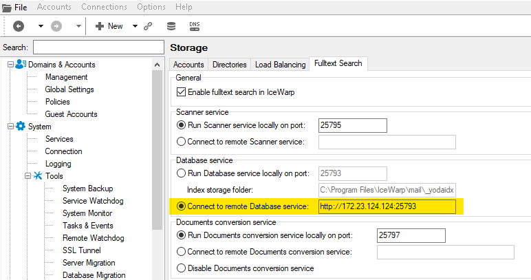Select System Monitor in the tree

pos(87,213)
